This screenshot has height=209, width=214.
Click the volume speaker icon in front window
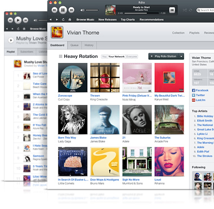click(x=82, y=10)
